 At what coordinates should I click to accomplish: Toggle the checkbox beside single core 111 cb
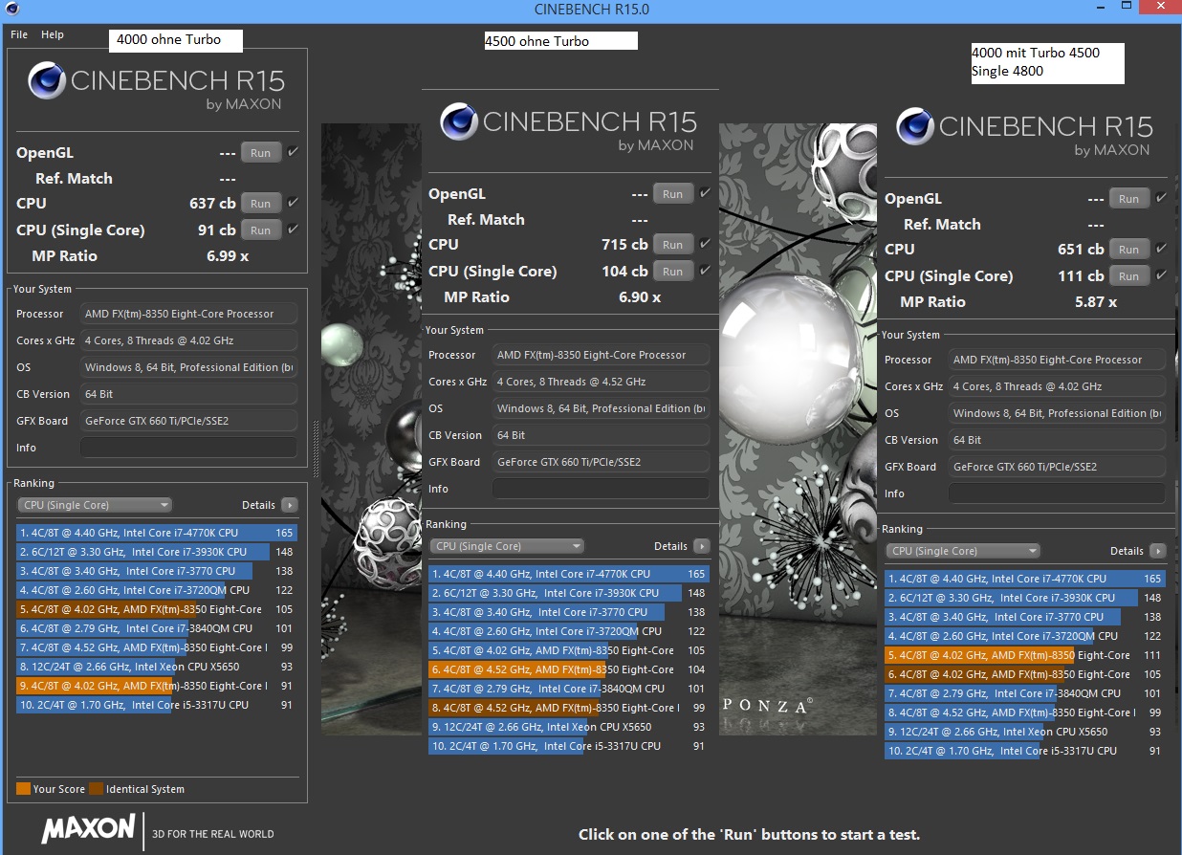(x=1161, y=275)
